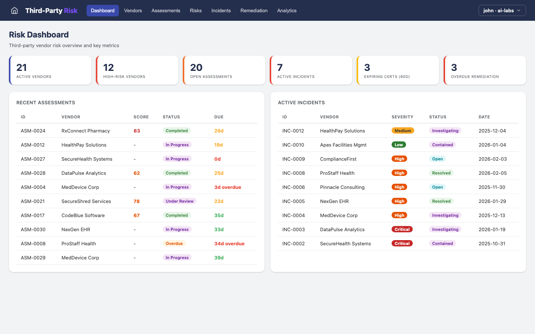Open assessment ASM-0024 for RxConnect Pharmacy

tap(33, 131)
